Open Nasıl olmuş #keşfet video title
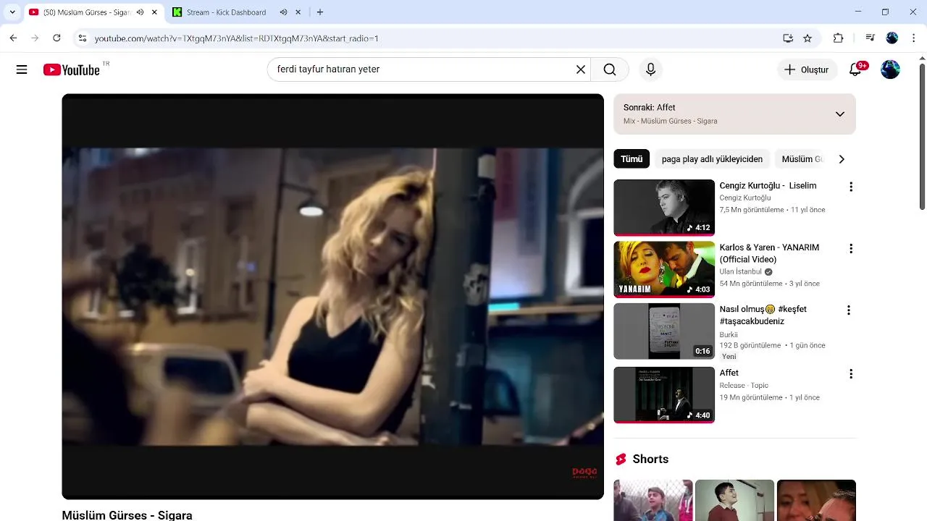The width and height of the screenshot is (927, 521). [x=763, y=315]
